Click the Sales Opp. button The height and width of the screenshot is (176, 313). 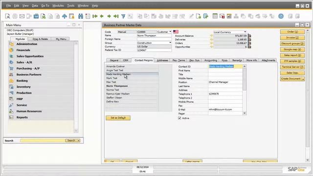click(292, 73)
